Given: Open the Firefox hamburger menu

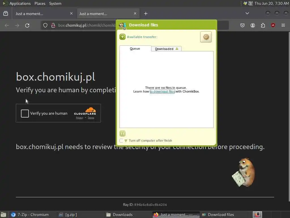Looking at the screenshot, I should [283, 25].
